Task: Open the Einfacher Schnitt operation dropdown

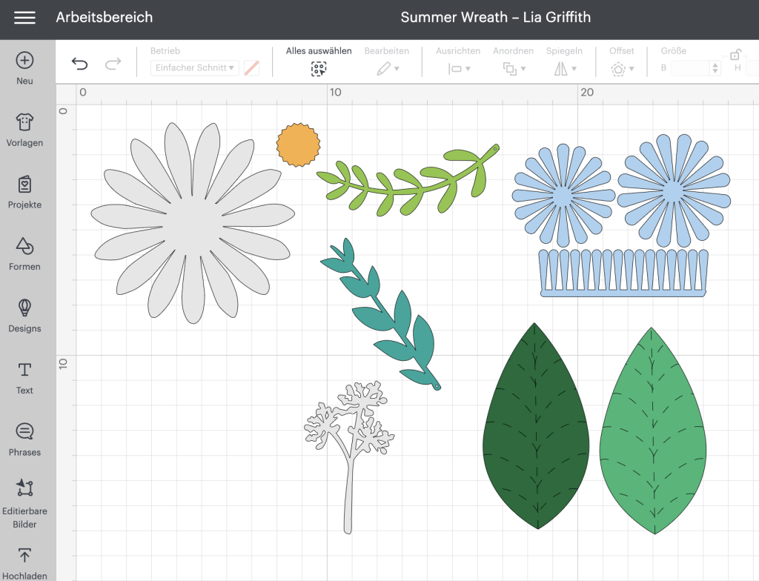Action: [195, 67]
